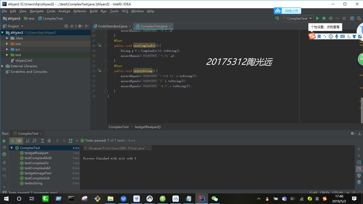
Task: Open shiyan2.iml file
Action: click(24, 61)
